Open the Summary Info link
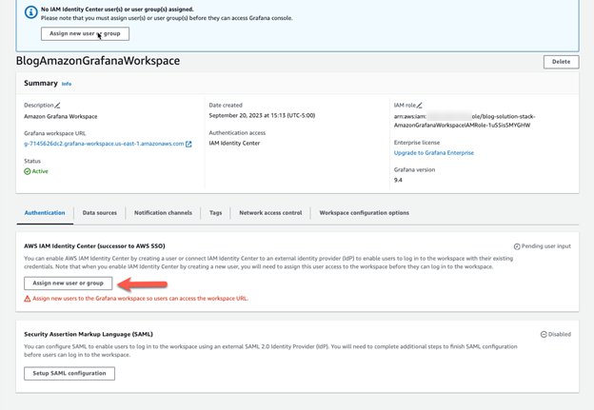The height and width of the screenshot is (410, 594). coord(67,84)
